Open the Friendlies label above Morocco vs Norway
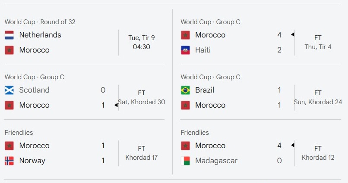 coord(19,133)
